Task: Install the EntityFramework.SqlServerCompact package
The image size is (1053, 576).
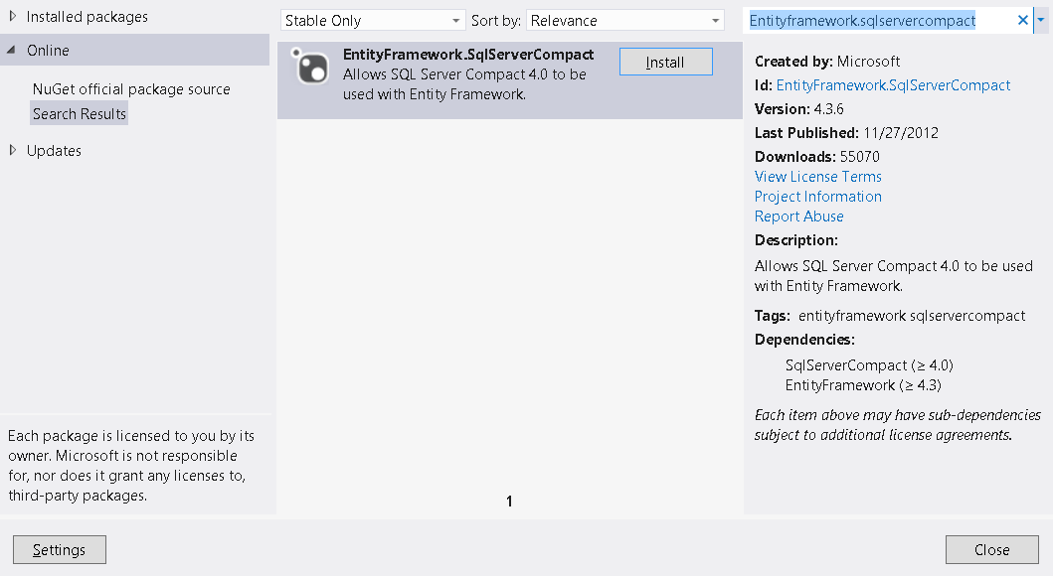Action: click(x=665, y=62)
